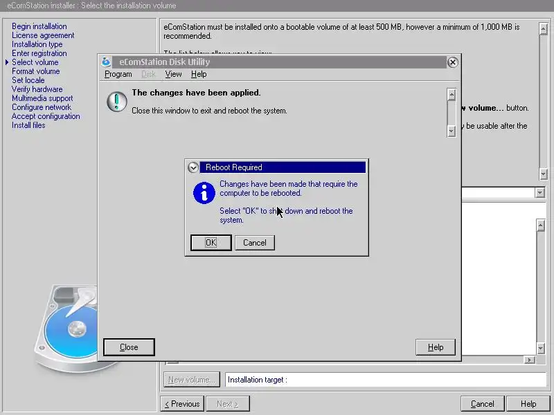Viewport: 554px width, 415px height.
Task: Click 'The changes have been applied.' text
Action: pos(196,93)
